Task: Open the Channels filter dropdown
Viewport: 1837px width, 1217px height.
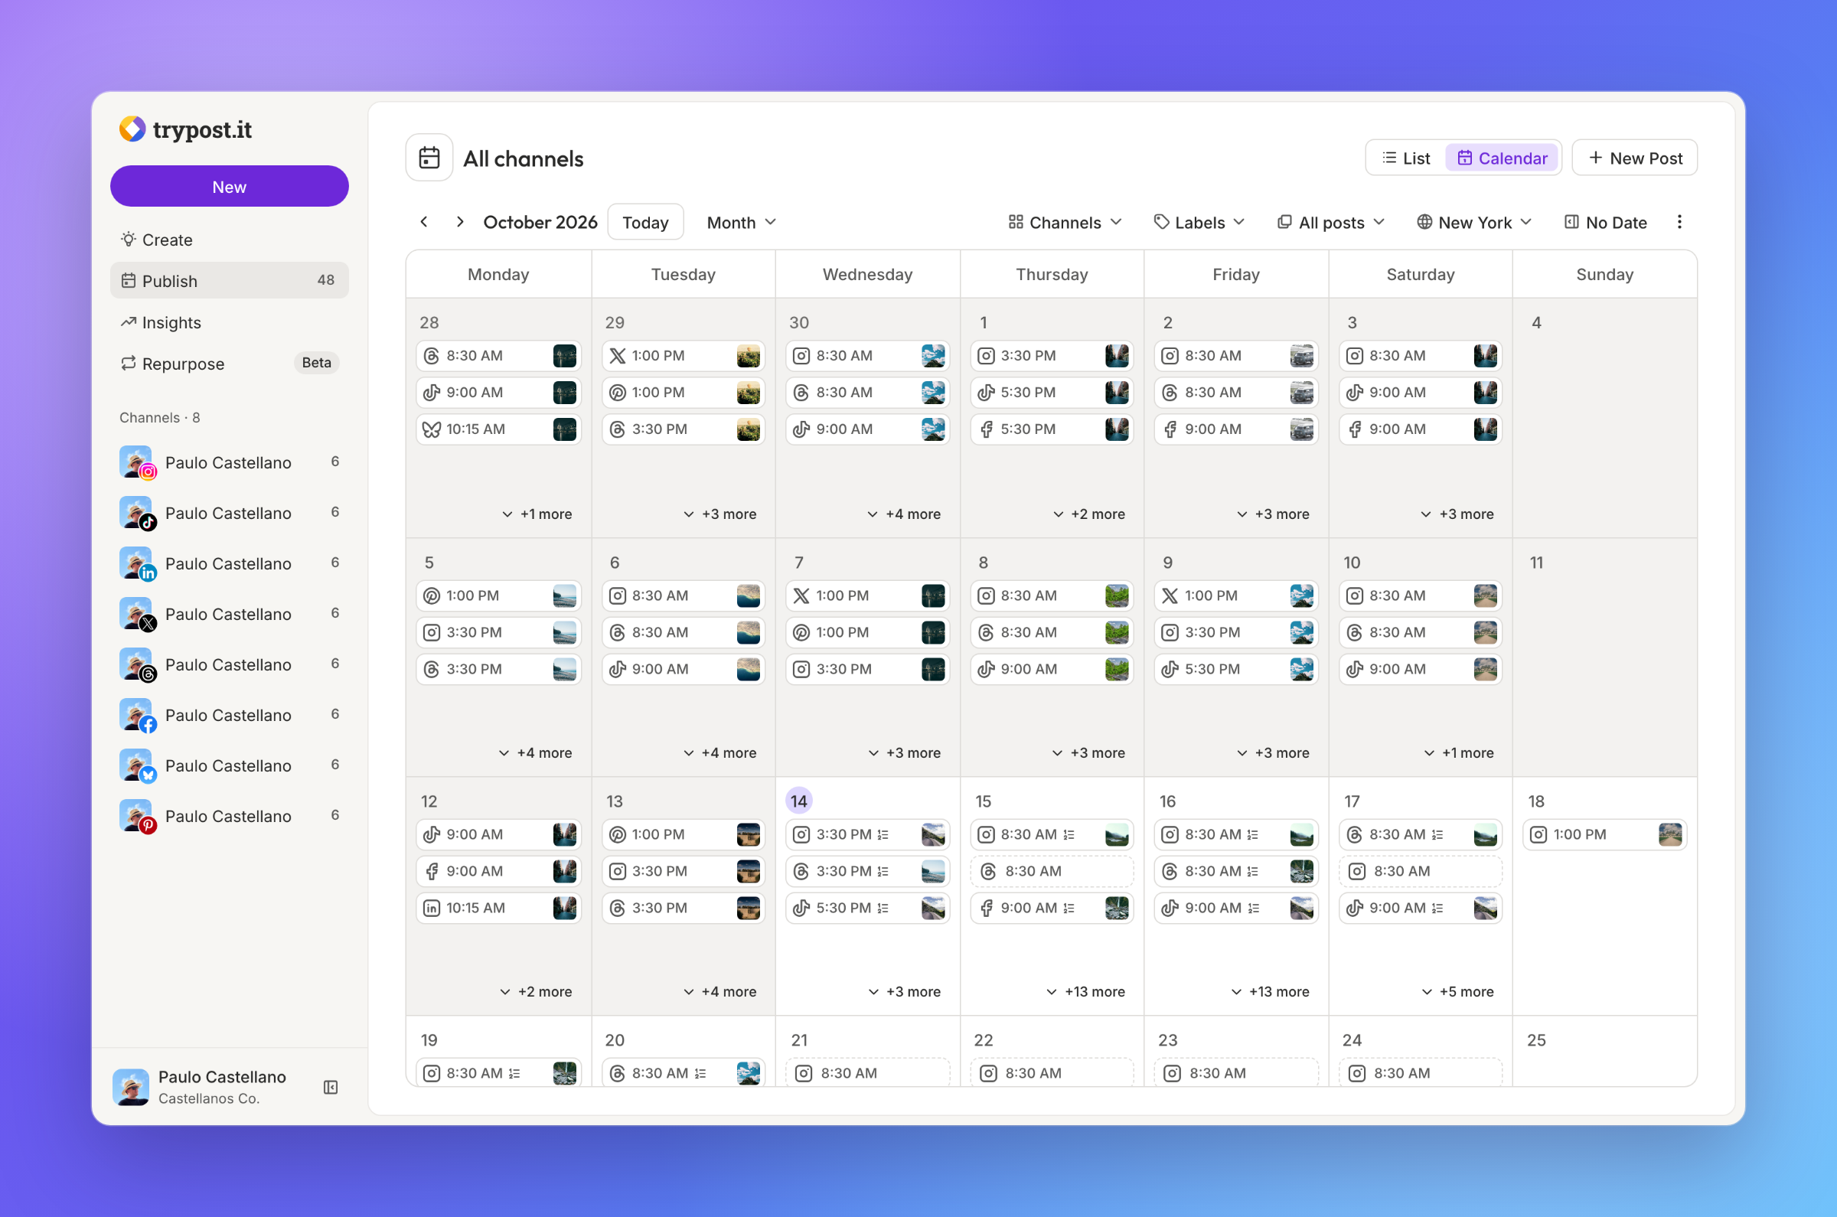Action: pyautogui.click(x=1065, y=223)
